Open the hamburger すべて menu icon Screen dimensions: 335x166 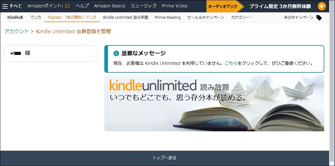point(5,6)
